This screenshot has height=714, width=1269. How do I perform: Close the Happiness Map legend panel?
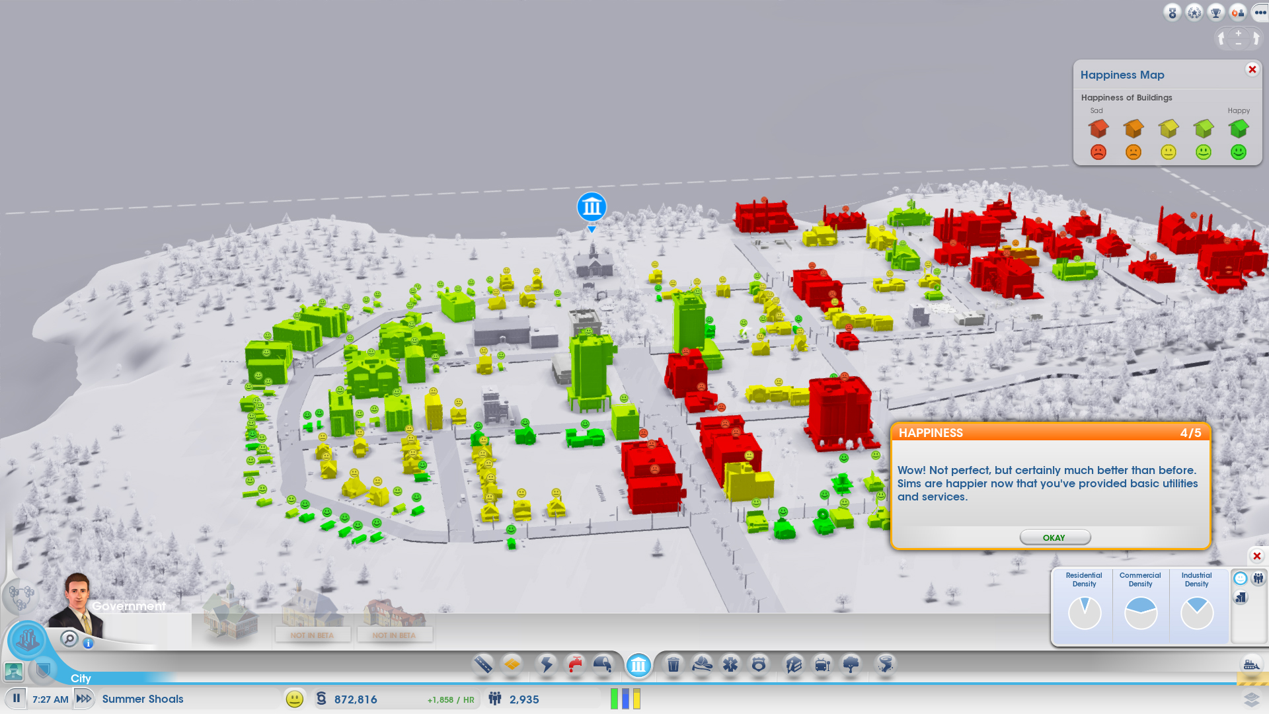click(x=1252, y=69)
